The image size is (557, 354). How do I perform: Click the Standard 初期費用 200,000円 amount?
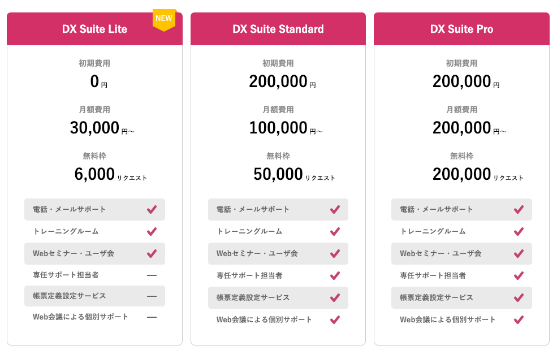point(282,81)
